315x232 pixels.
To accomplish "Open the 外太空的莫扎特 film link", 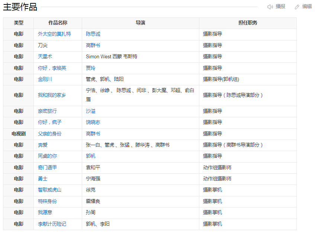I will pos(54,34).
